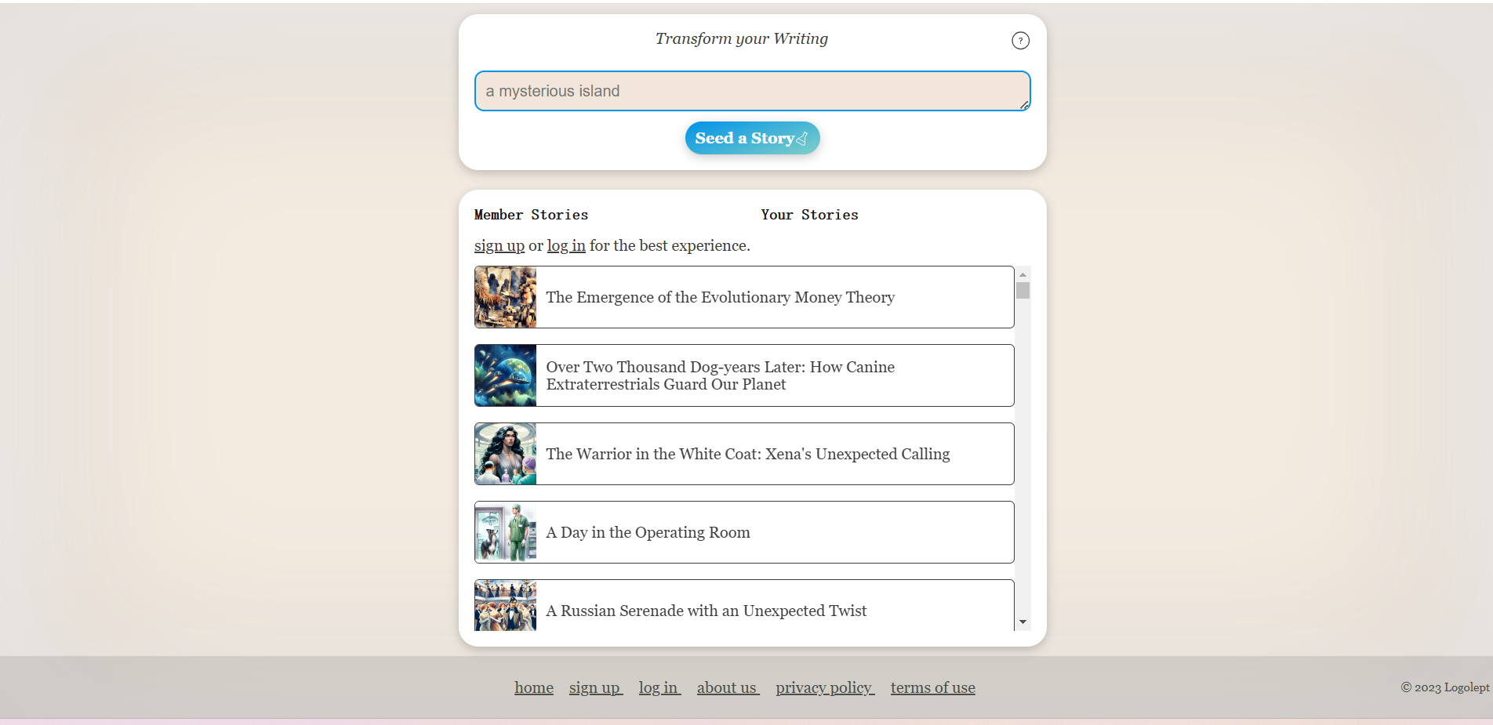Click the Xena warrior story thumbnail
This screenshot has width=1493, height=725.
[506, 454]
